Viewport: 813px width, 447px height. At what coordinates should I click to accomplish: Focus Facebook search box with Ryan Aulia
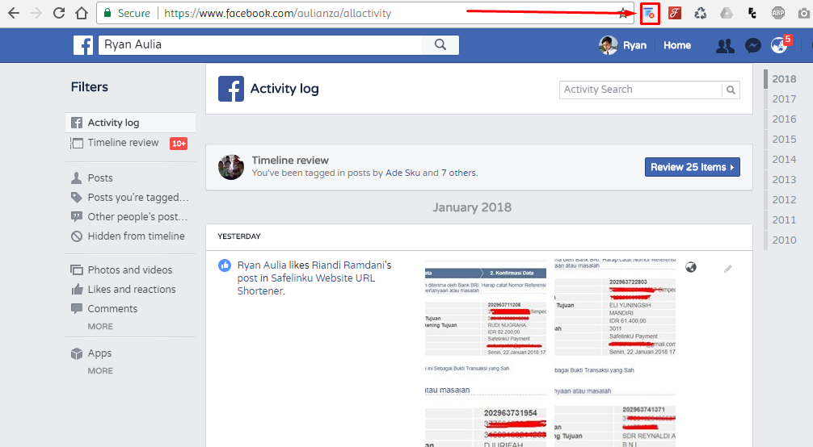pos(260,45)
